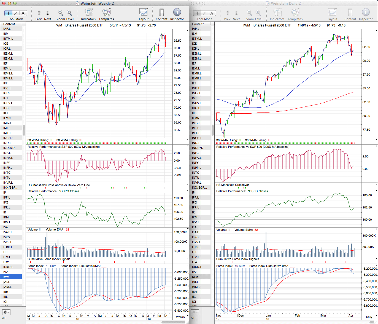This screenshot has width=378, height=324.
Task: Click the Next arrow in Weekly toolbar
Action: 47,13
